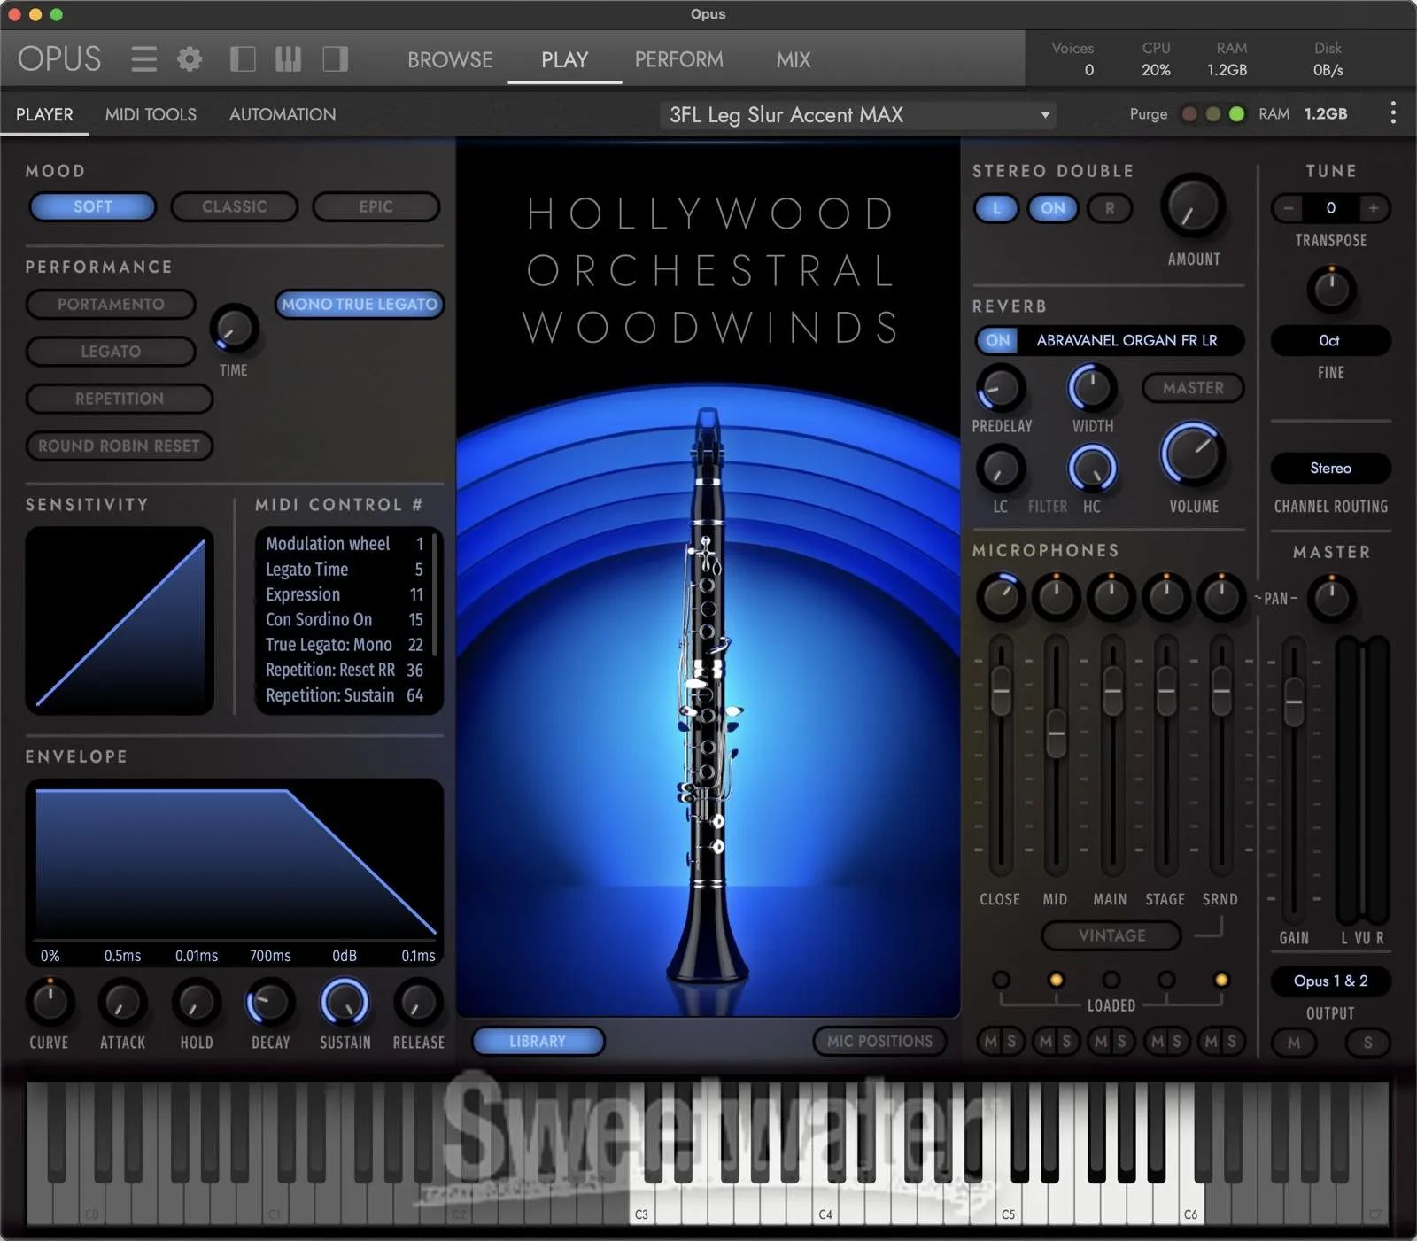Click the envelope Hold knob
This screenshot has height=1241, width=1417.
click(x=196, y=1002)
